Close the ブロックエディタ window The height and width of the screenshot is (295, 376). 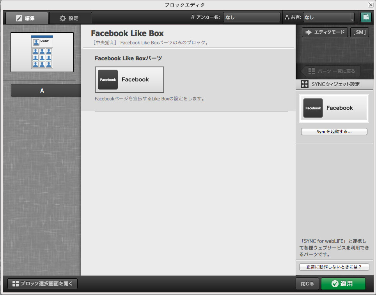click(x=371, y=5)
